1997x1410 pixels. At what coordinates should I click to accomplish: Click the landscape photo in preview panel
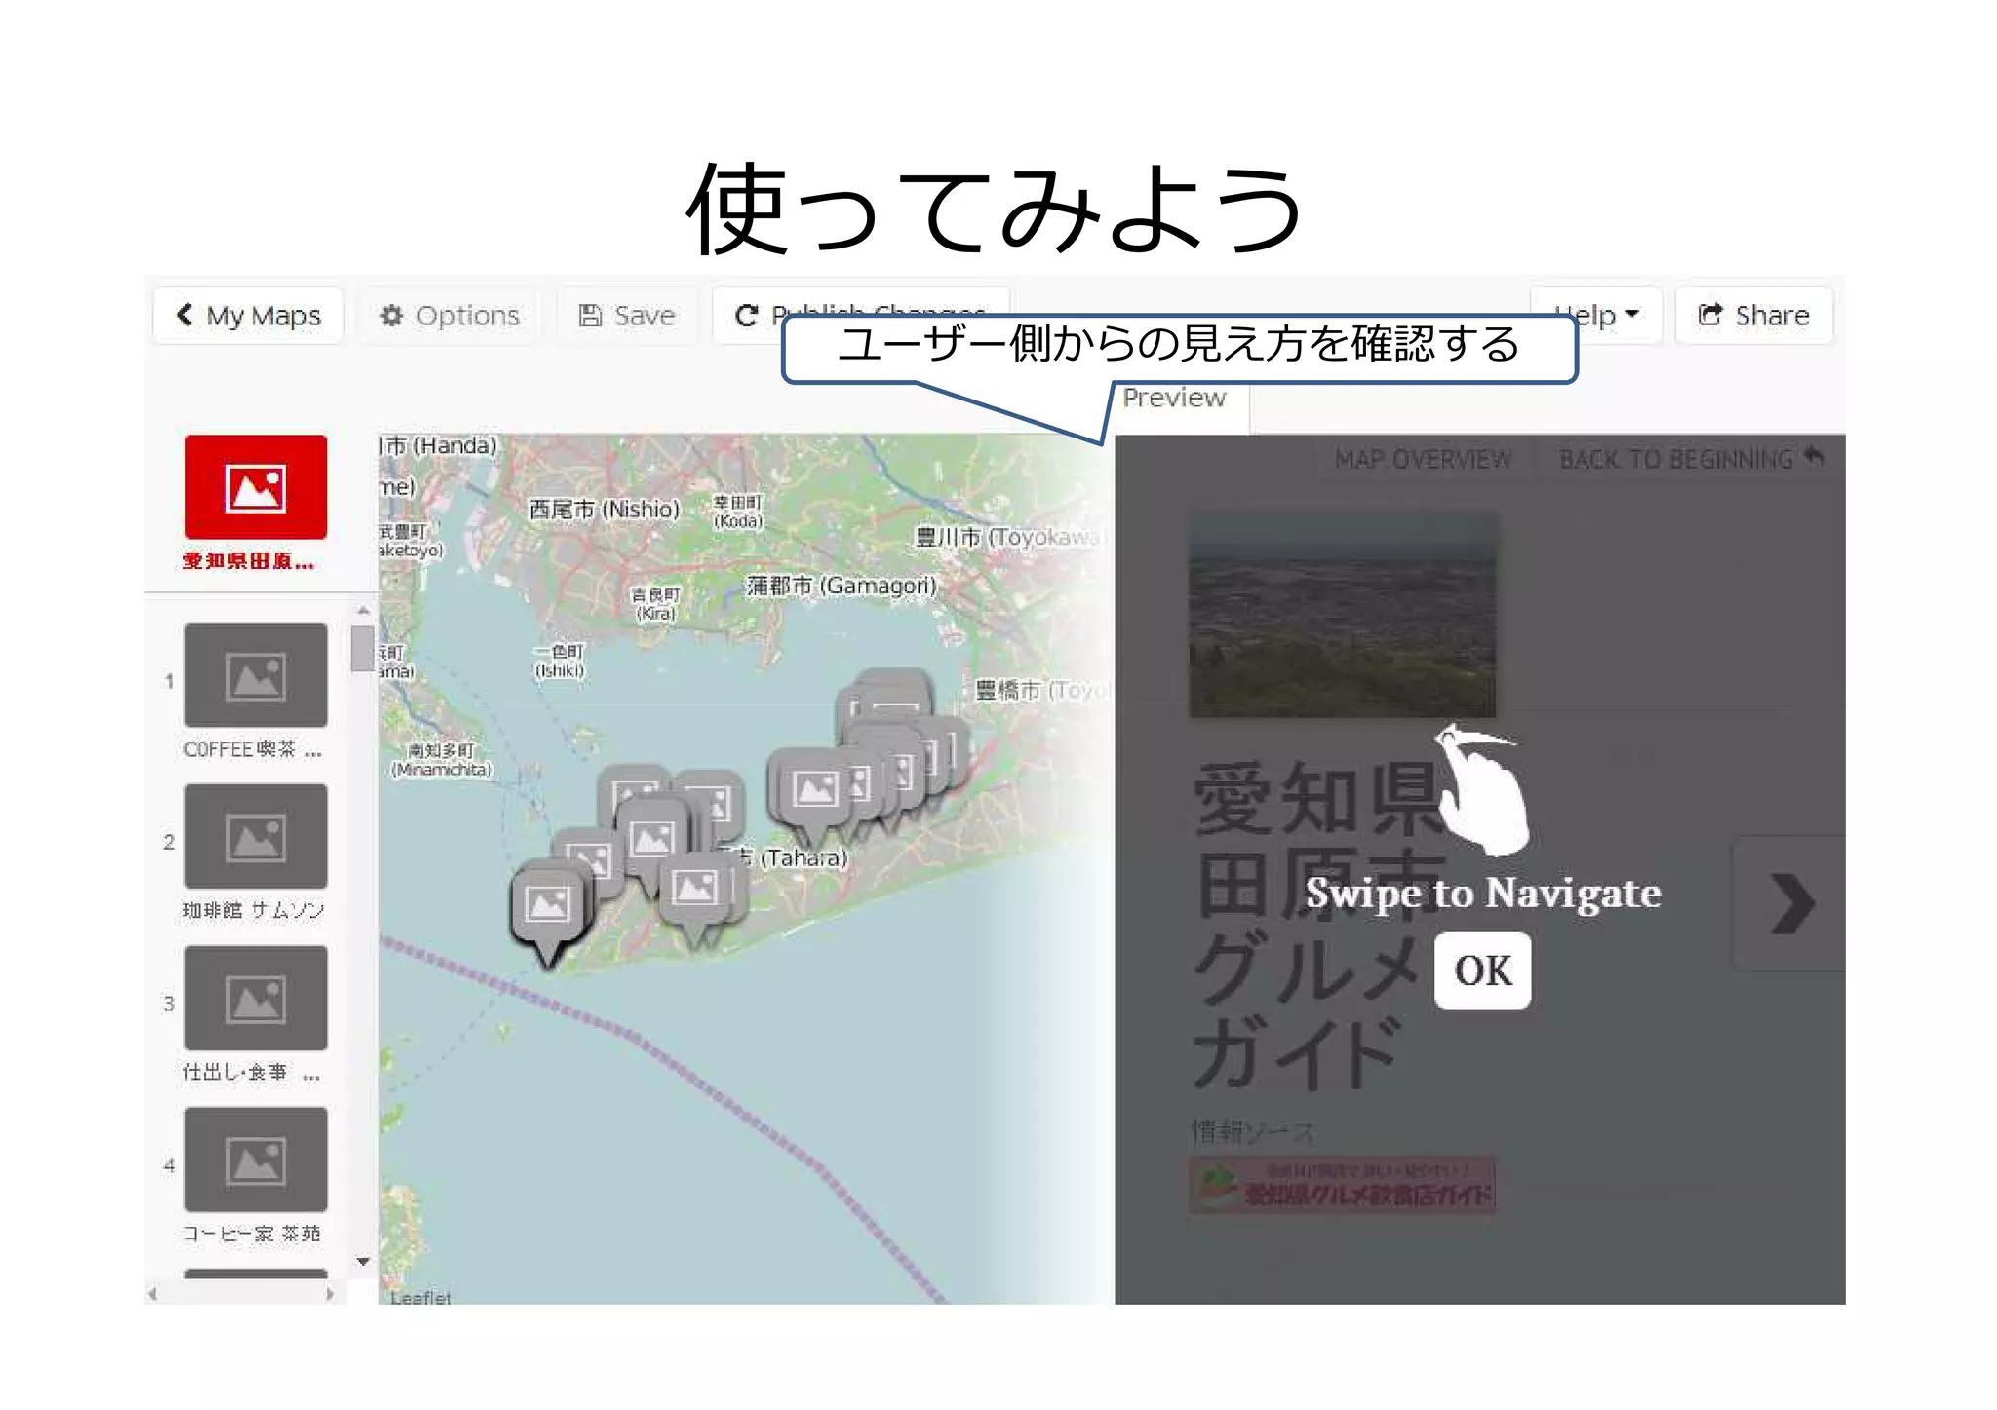1342,616
